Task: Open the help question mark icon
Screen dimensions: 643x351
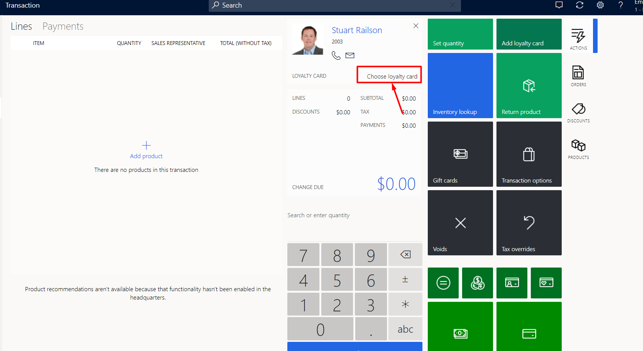Action: [620, 5]
